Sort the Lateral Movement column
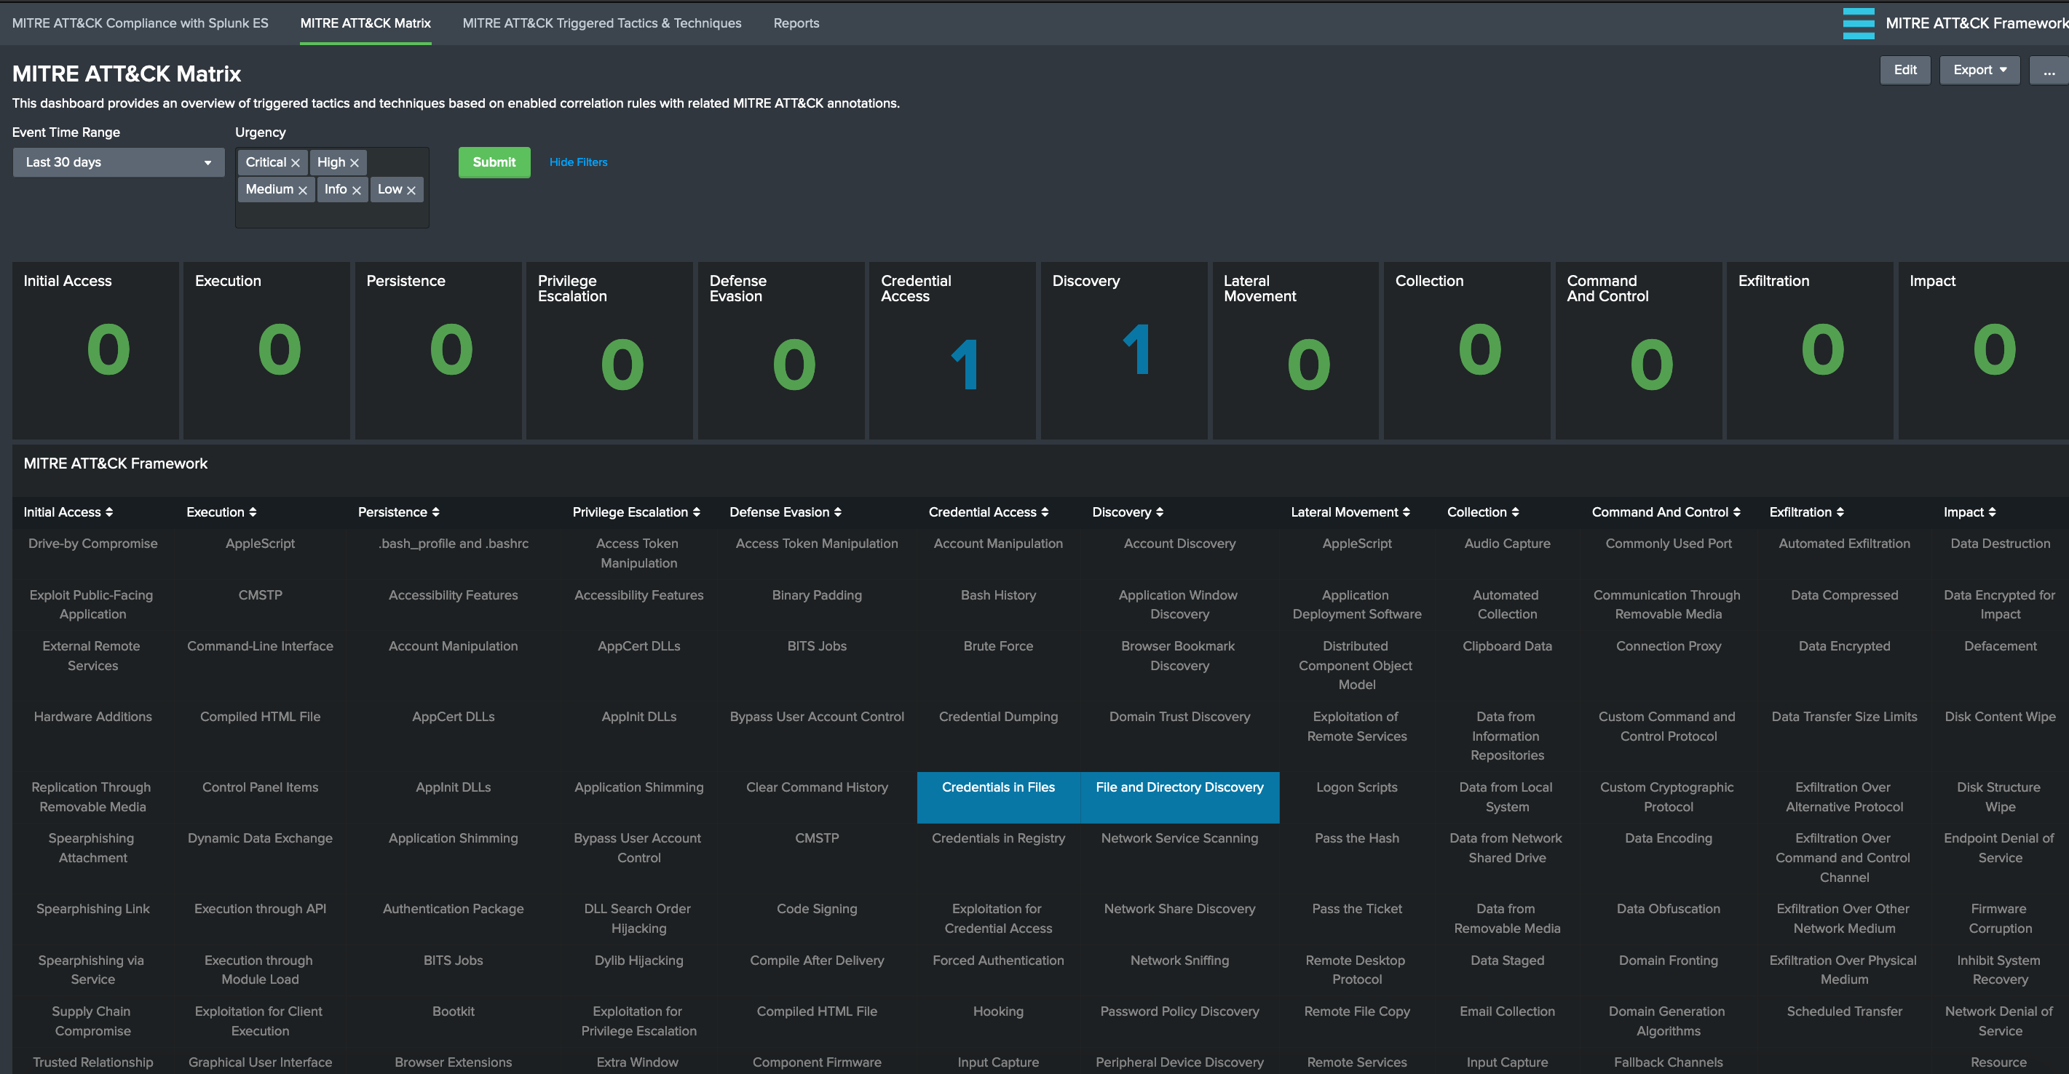 coord(1406,512)
